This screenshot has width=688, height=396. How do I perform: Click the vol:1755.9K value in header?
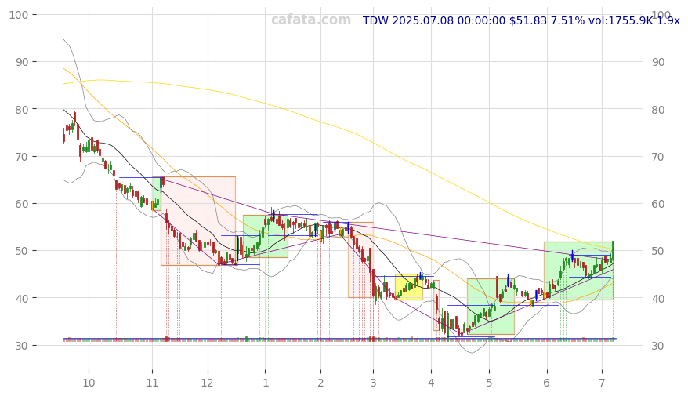pos(621,20)
